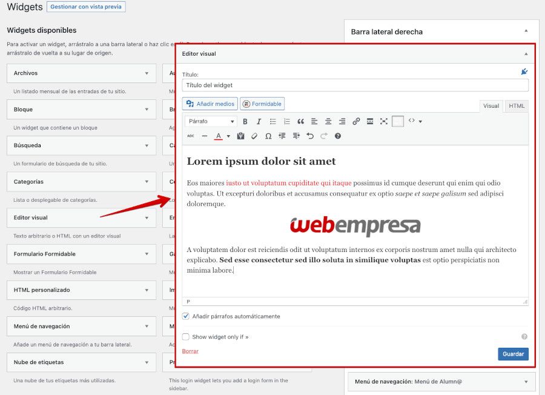Screen dimensions: 545x395
Task: Insert a bulleted list
Action: 273,121
